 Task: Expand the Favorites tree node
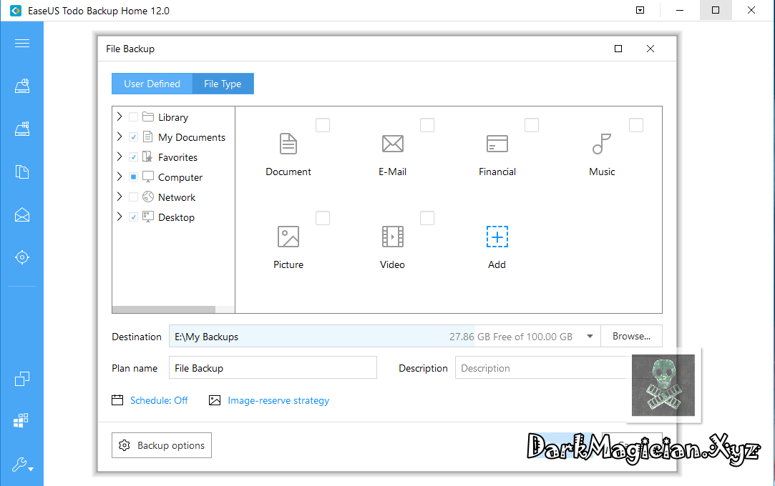coord(119,157)
